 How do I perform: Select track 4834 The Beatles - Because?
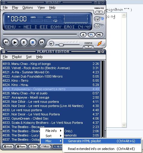pyautogui.click(x=51, y=127)
